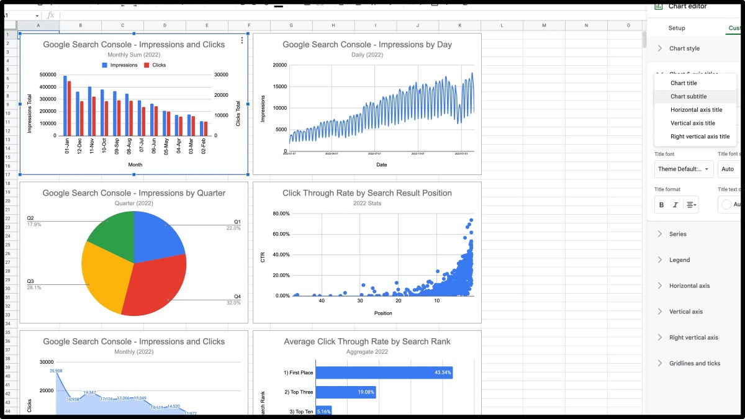Select Horizontal axis title option

tap(695, 110)
